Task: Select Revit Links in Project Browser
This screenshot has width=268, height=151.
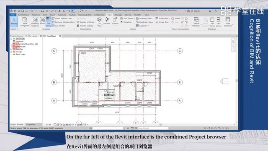Action: (21, 54)
